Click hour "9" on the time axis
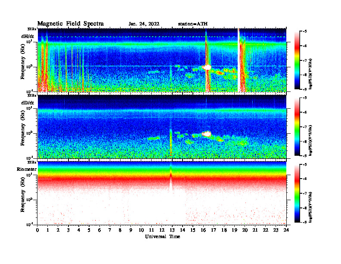Viewport: 341px width, 264px height. pyautogui.click(x=131, y=230)
